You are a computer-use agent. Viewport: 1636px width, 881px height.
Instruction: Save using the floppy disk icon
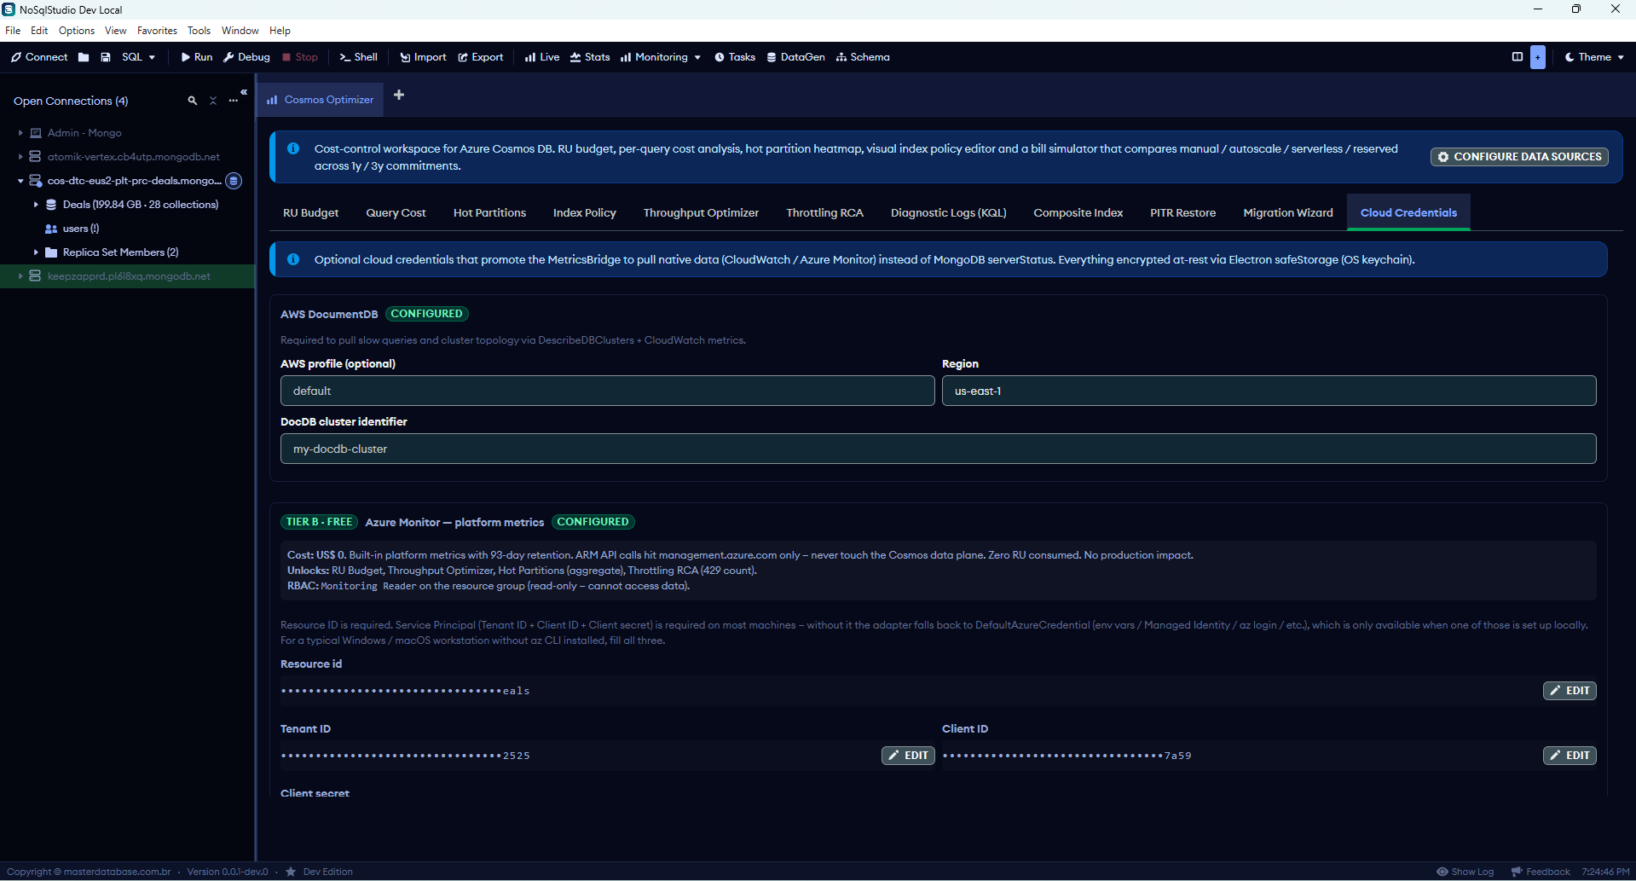click(106, 57)
